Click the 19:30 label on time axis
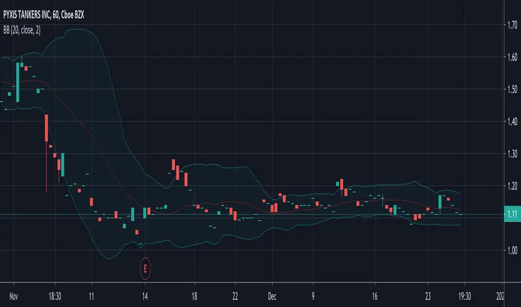Screen dimensions: 521x307 (465, 296)
